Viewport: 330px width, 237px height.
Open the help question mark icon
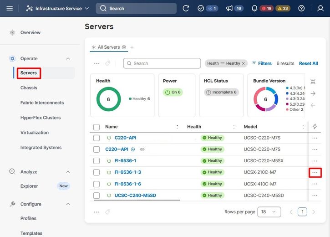tap(301, 8)
